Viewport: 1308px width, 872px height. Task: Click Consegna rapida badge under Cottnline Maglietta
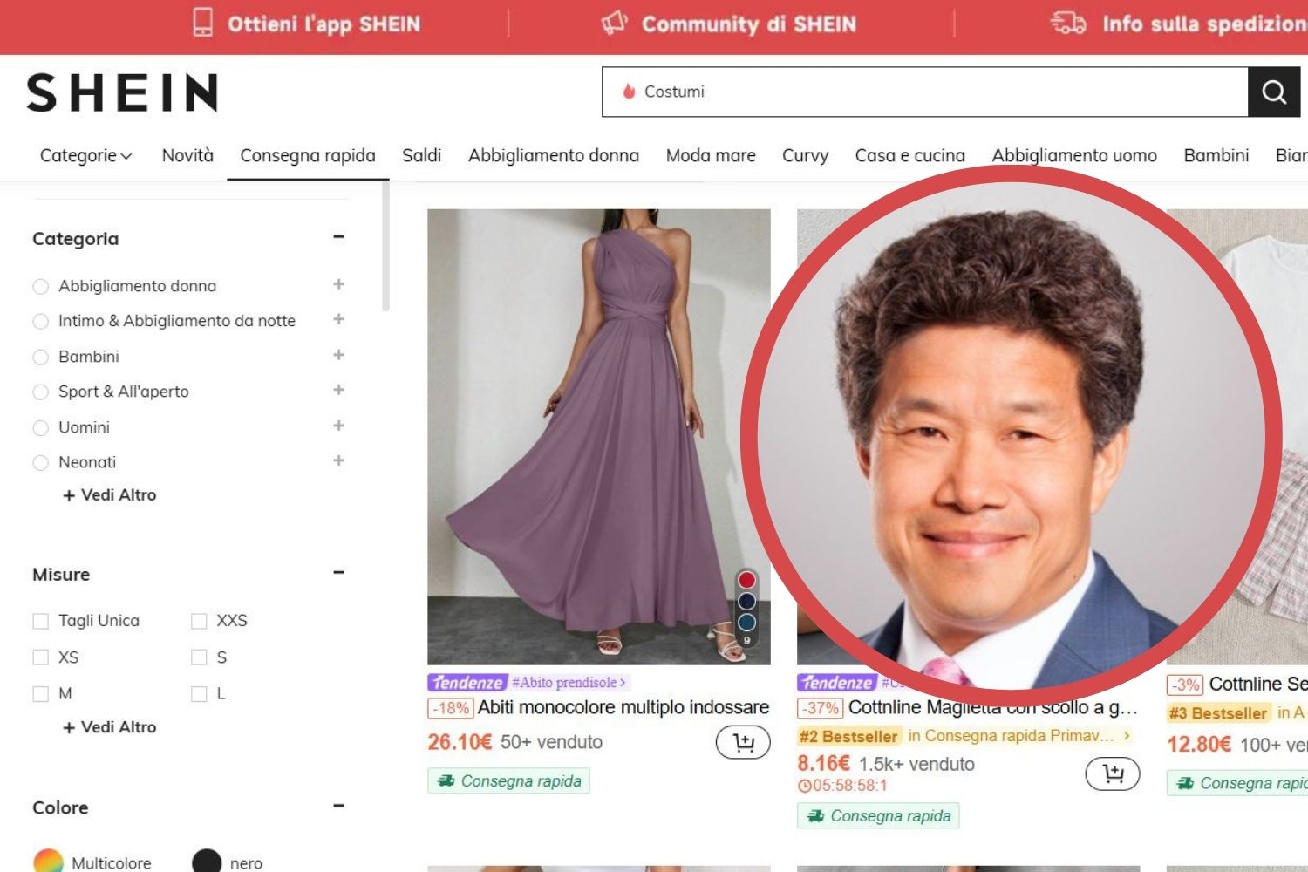click(878, 816)
